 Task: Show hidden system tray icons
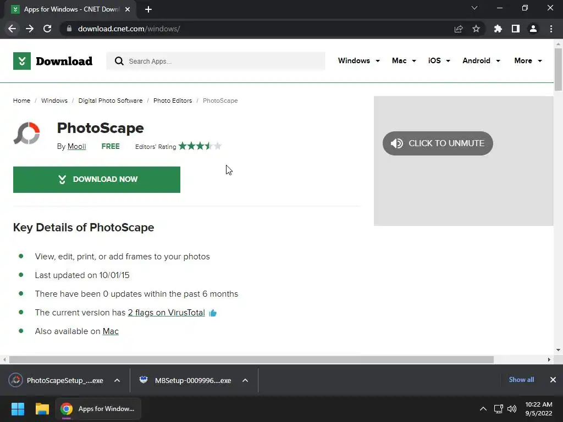(483, 409)
